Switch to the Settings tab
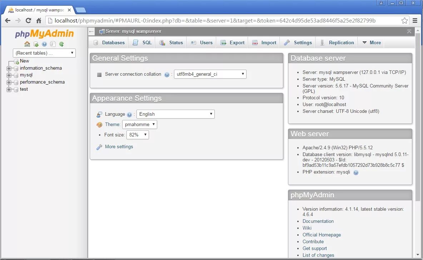The height and width of the screenshot is (260, 423). click(x=298, y=42)
